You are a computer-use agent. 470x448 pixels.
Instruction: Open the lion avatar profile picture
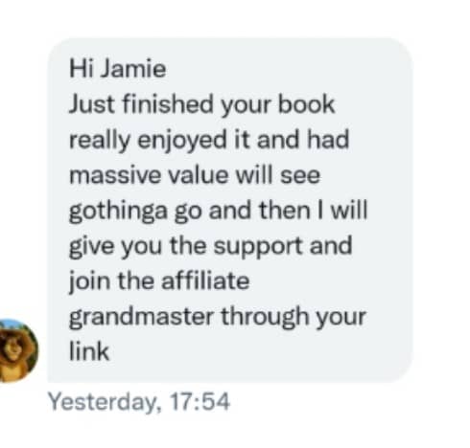[x=18, y=350]
